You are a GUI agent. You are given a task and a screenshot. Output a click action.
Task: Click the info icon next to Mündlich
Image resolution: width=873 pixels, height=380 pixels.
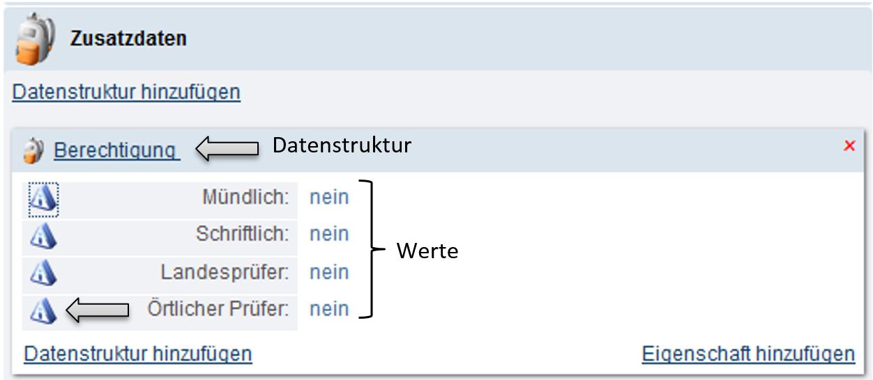click(43, 198)
